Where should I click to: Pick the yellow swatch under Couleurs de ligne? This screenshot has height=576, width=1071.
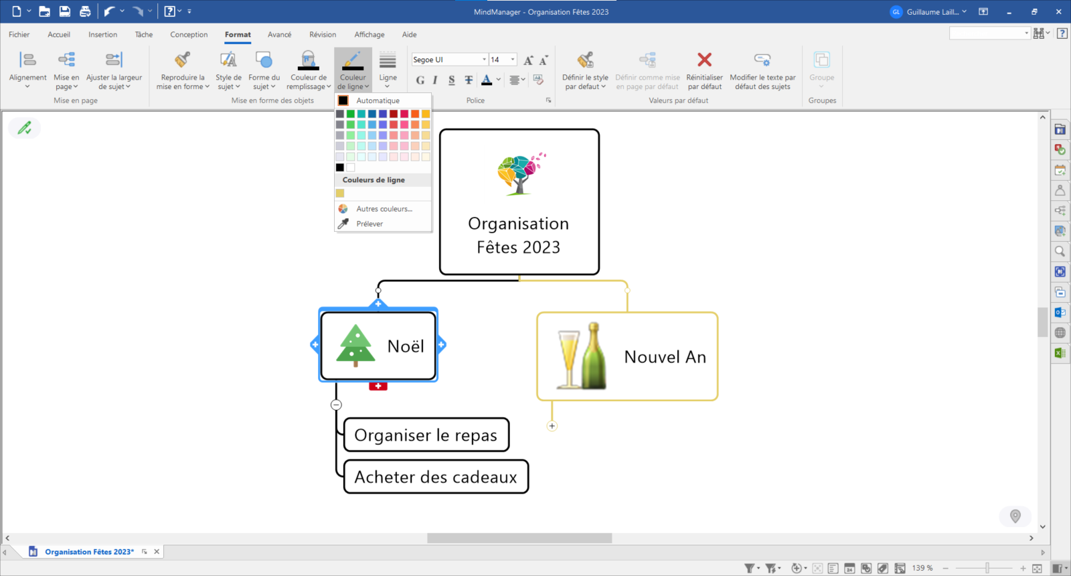pos(340,194)
